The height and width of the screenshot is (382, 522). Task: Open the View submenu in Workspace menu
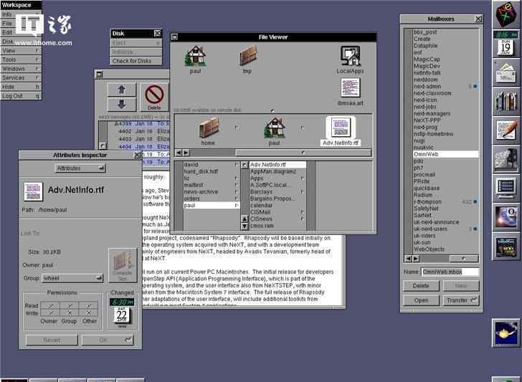21,51
